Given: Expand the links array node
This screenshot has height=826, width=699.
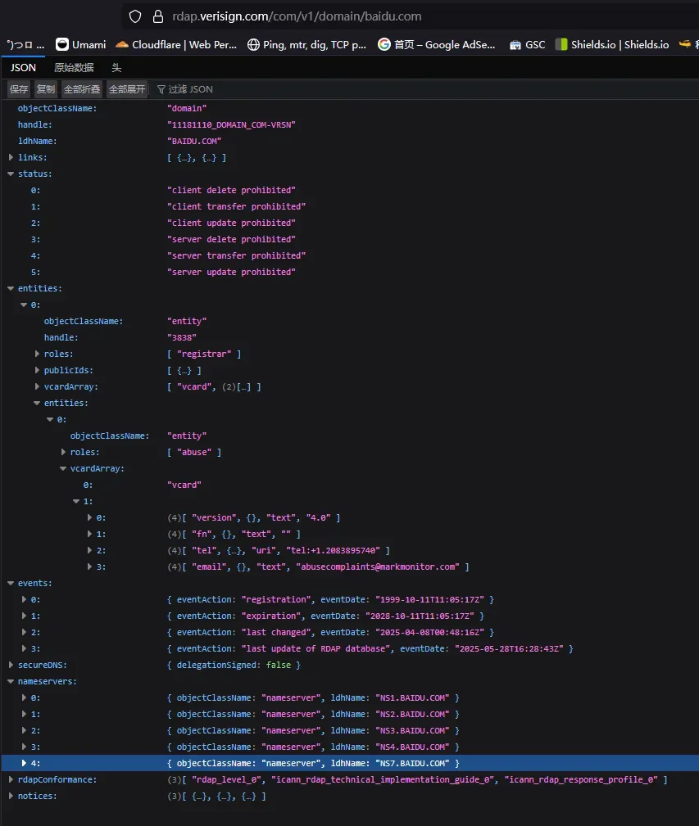Looking at the screenshot, I should coord(11,157).
